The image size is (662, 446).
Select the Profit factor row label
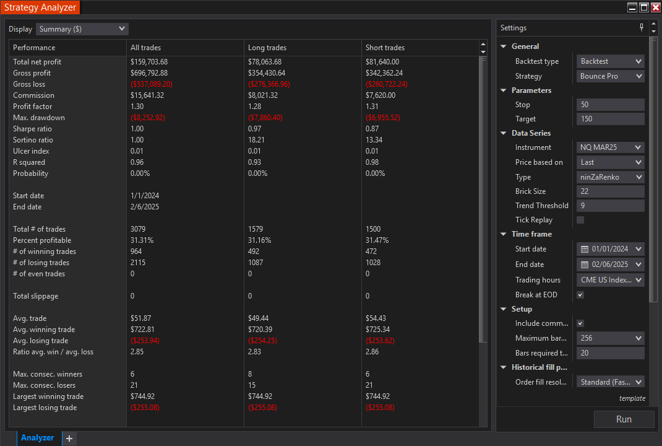click(33, 107)
